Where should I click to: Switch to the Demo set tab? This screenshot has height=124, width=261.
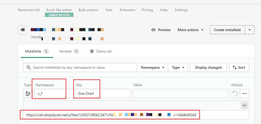(101, 51)
